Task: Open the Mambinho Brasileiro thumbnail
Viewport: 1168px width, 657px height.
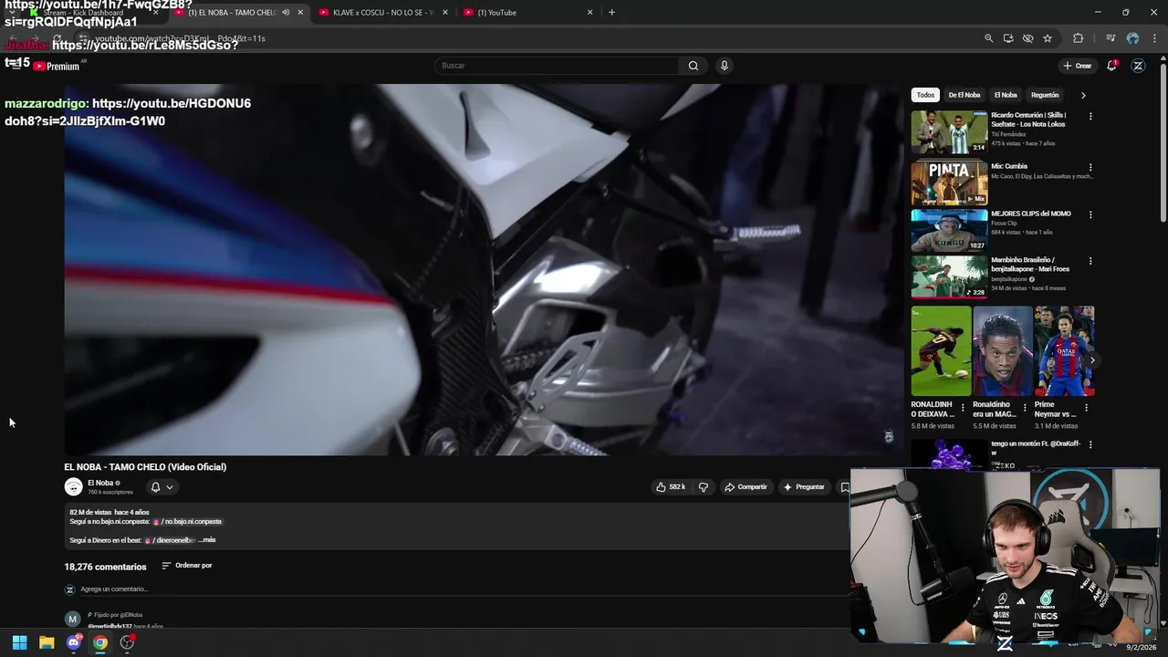Action: (949, 277)
